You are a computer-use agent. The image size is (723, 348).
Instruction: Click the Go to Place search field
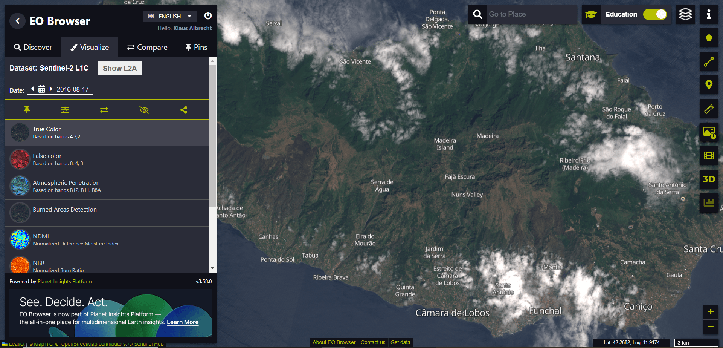click(531, 14)
